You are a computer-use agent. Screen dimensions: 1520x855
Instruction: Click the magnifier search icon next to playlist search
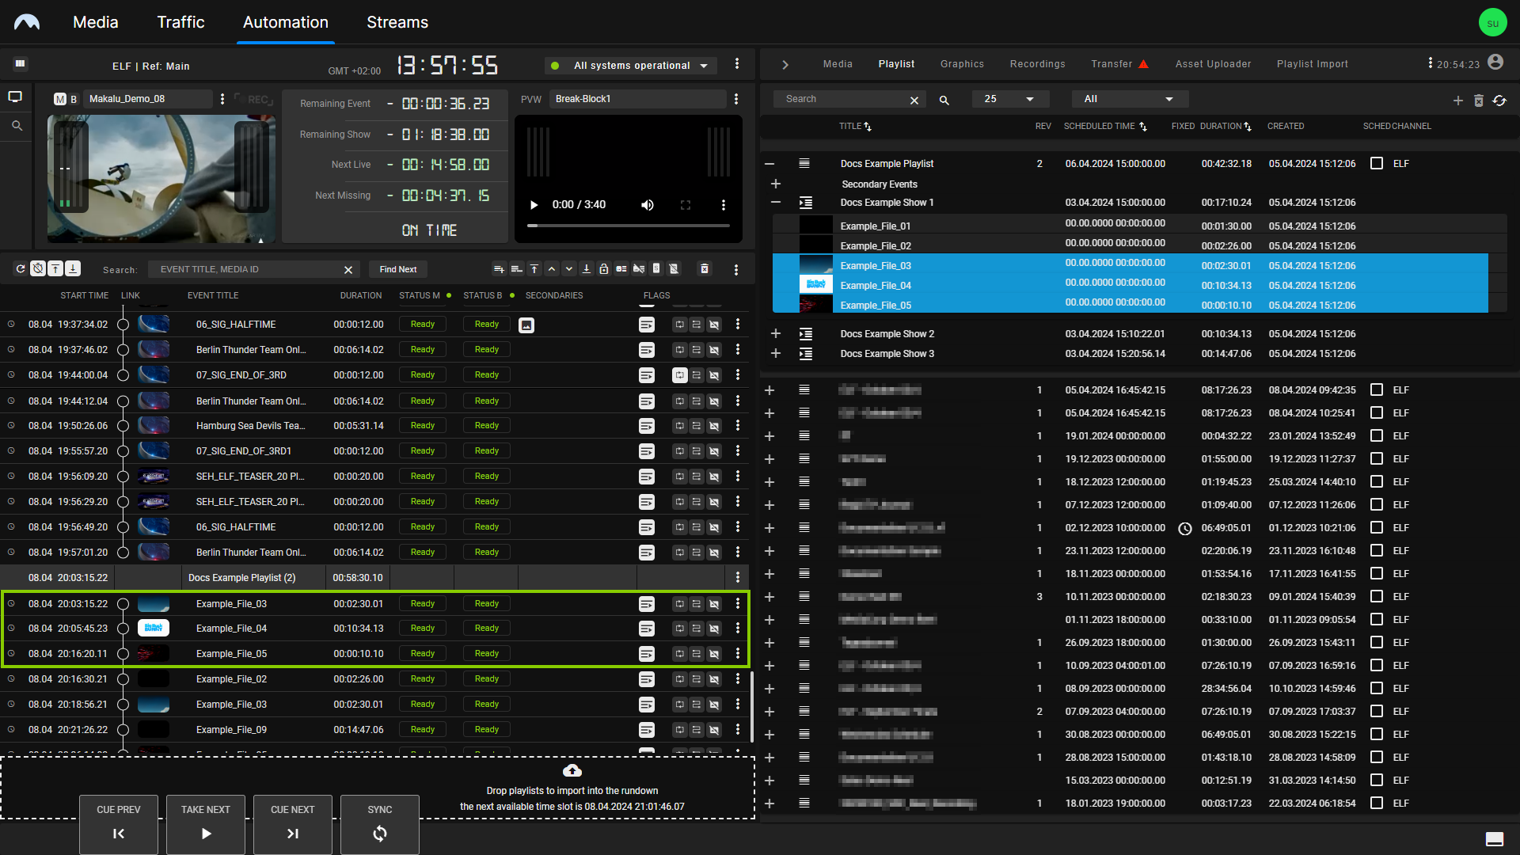coord(944,100)
